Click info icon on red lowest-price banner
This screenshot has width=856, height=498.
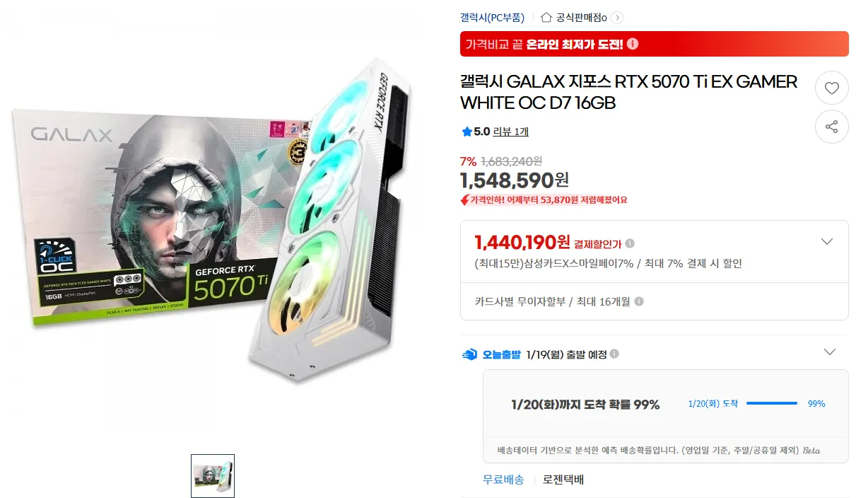(x=633, y=44)
